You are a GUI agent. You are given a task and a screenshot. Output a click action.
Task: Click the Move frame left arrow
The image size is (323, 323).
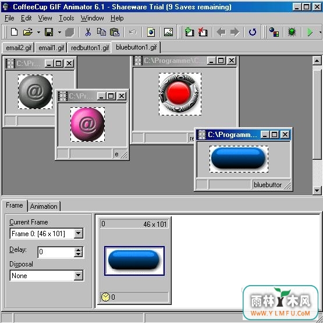(221, 32)
